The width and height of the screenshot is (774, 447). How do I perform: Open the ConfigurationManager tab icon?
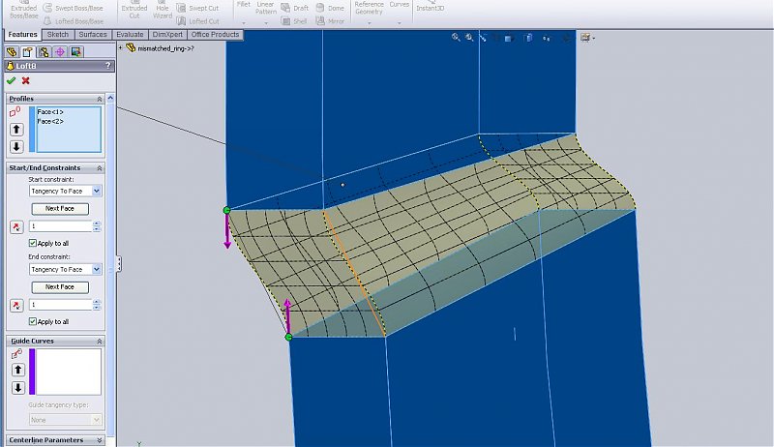(x=44, y=52)
